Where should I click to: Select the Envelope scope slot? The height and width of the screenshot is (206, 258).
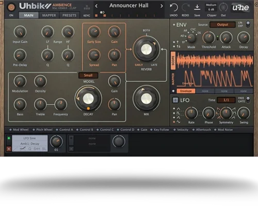pyautogui.click(x=186, y=91)
